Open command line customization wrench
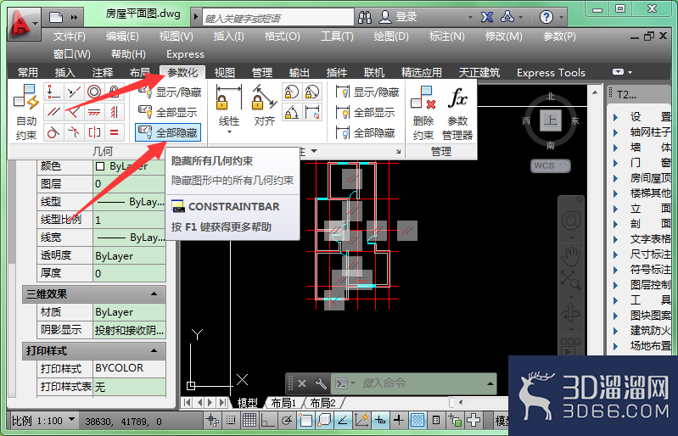This screenshot has width=678, height=436. 321,383
